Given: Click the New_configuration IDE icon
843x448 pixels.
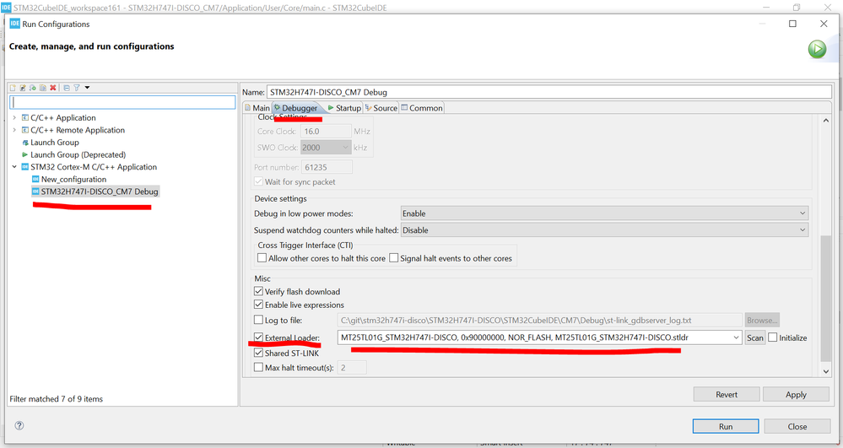Looking at the screenshot, I should point(35,179).
